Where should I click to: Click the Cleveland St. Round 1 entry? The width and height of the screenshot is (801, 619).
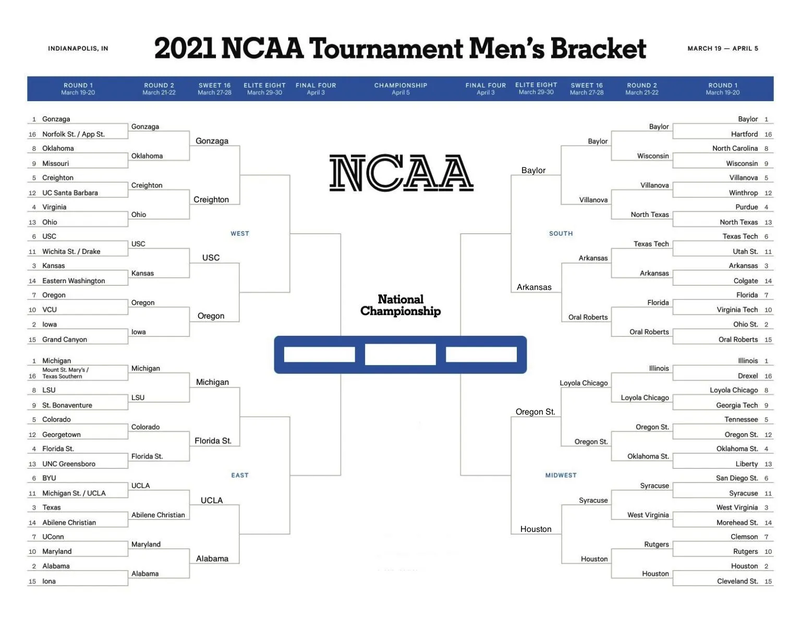[x=737, y=581]
